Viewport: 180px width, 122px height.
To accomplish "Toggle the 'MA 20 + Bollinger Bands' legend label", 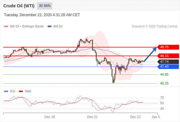I will [x=27, y=27].
